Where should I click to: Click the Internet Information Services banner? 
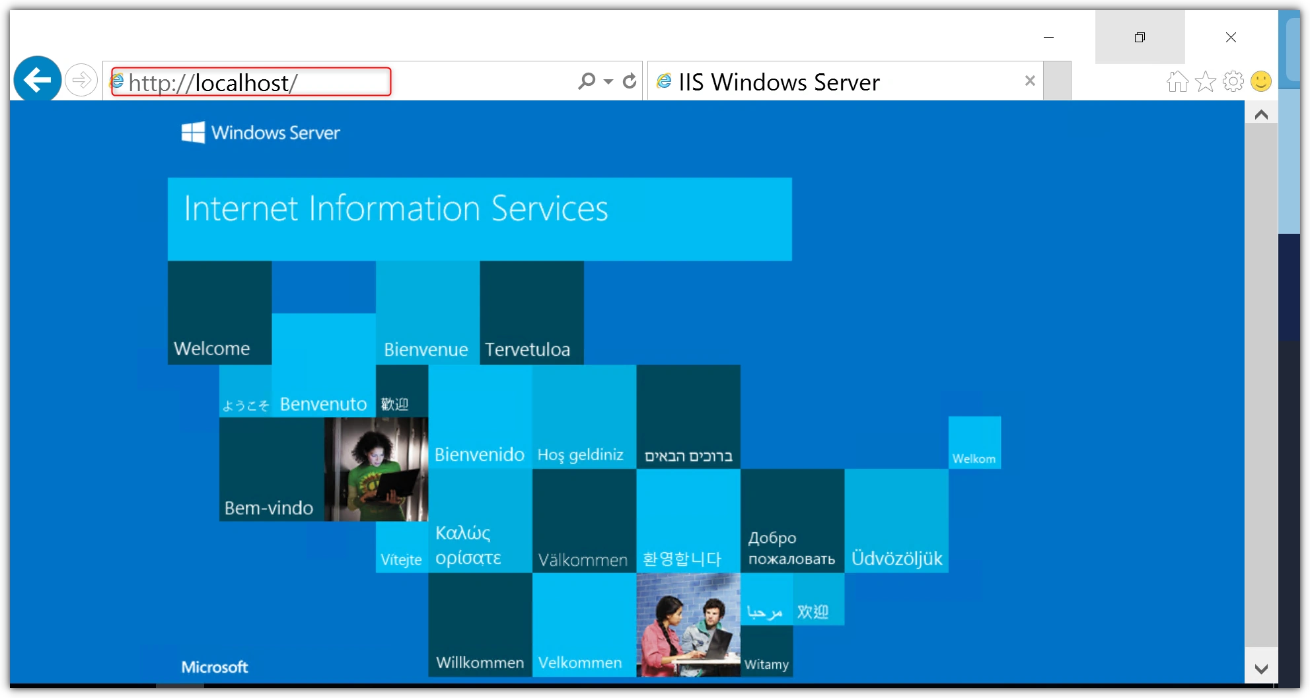click(480, 219)
